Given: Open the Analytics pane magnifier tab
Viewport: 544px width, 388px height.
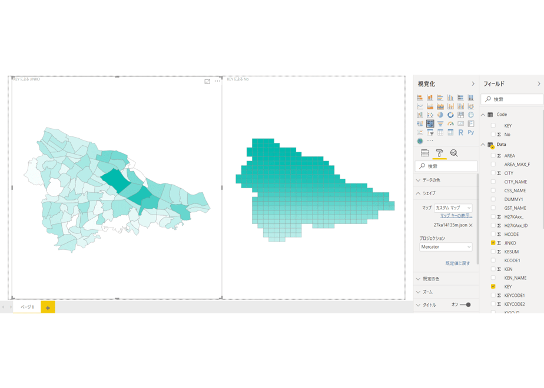Looking at the screenshot, I should pos(454,153).
